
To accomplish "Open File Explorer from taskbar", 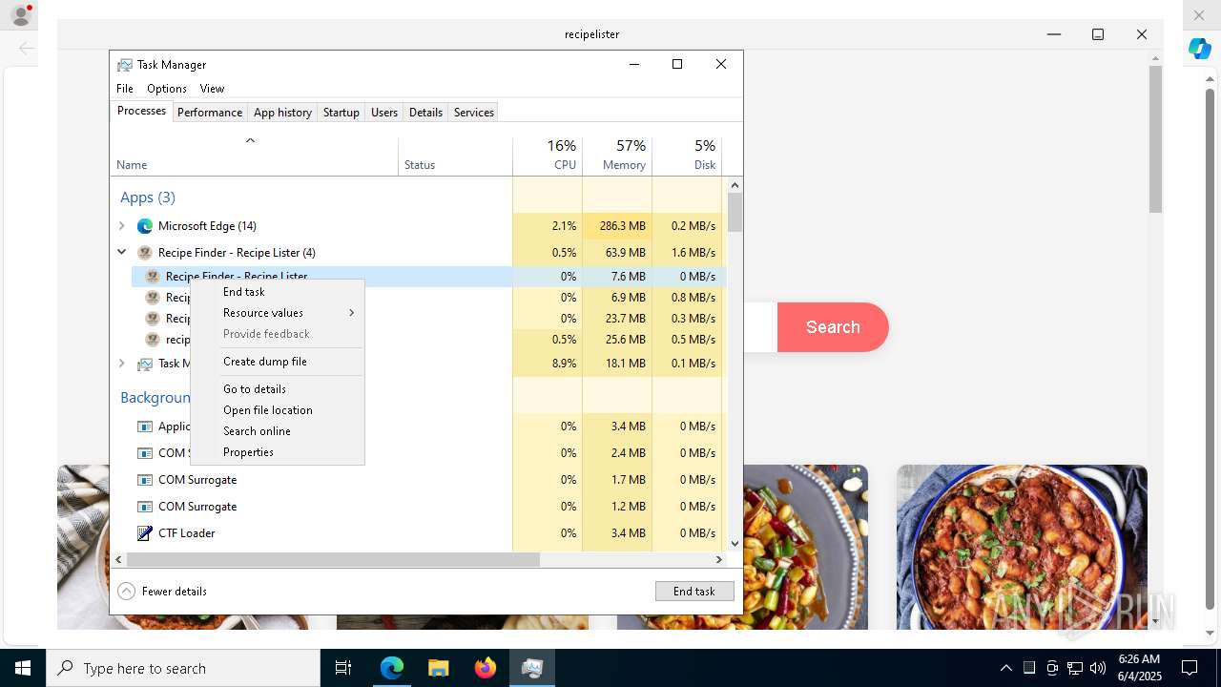I will click(x=438, y=668).
